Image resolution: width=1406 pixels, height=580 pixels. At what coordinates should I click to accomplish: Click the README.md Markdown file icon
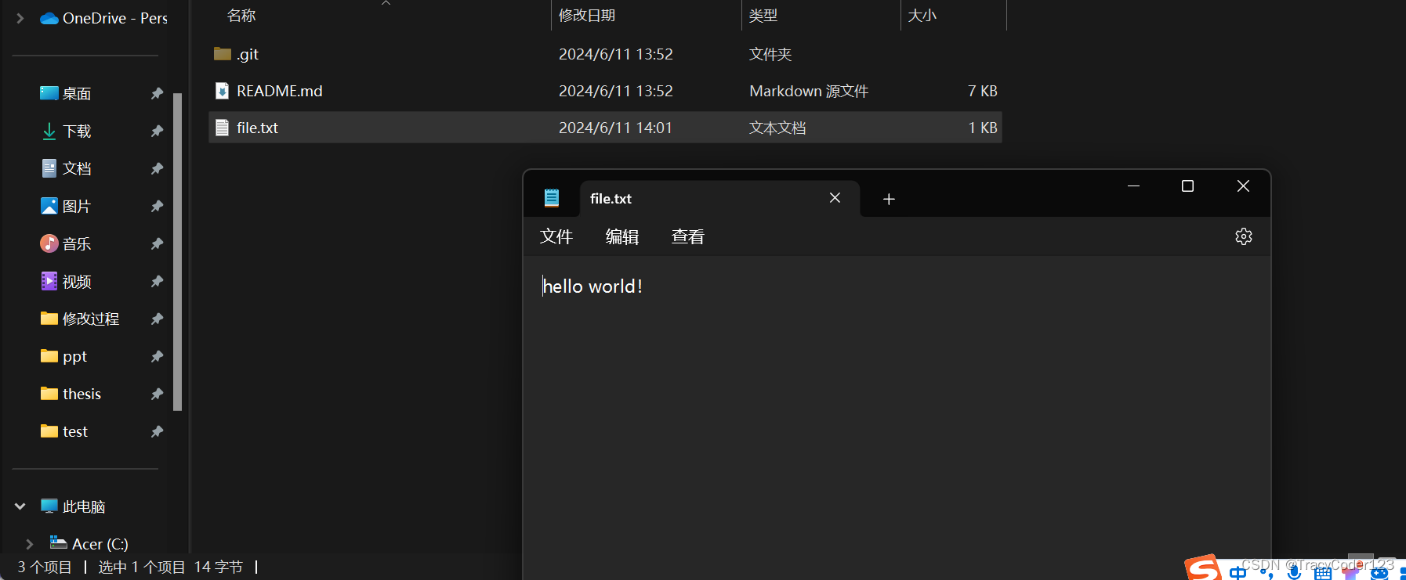point(223,91)
